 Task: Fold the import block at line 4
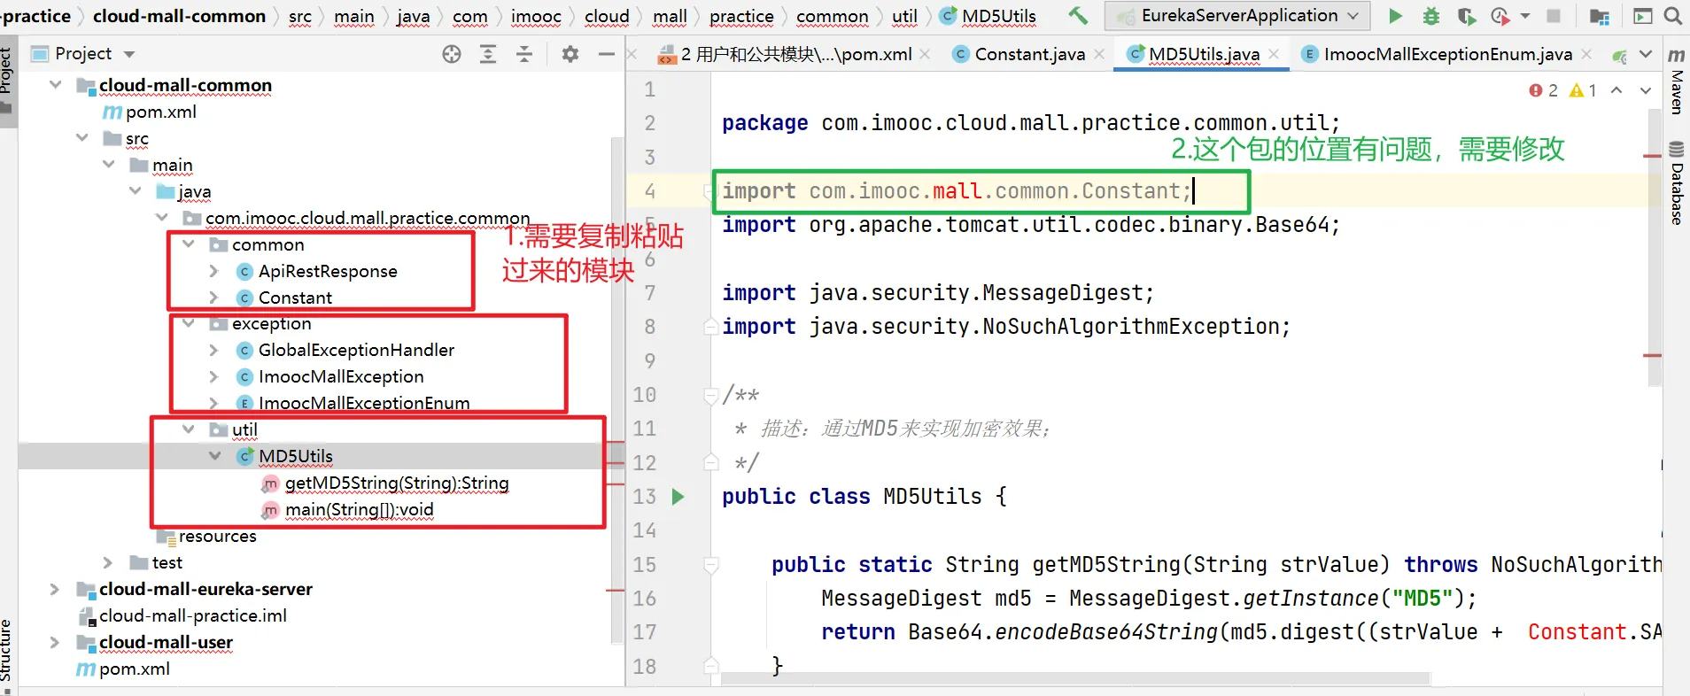coord(709,191)
